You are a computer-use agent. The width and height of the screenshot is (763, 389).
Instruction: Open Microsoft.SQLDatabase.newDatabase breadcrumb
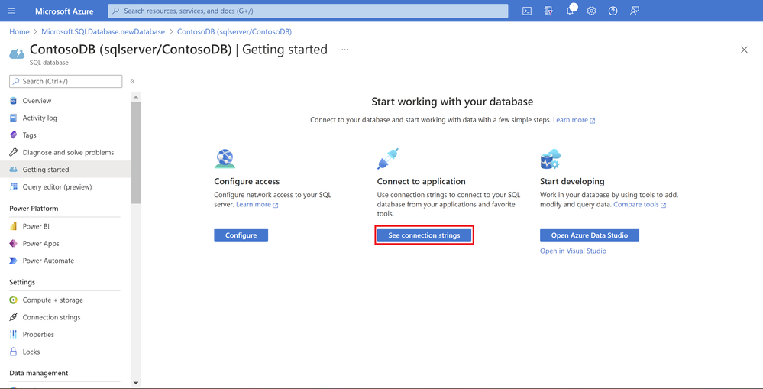click(x=103, y=31)
